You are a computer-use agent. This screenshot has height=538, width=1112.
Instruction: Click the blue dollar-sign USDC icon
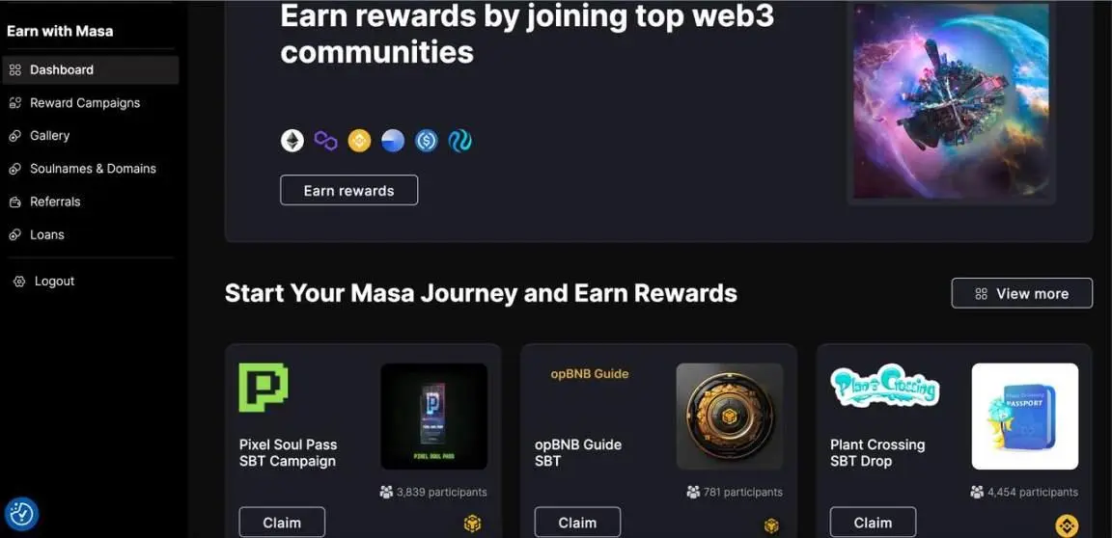[x=427, y=141]
